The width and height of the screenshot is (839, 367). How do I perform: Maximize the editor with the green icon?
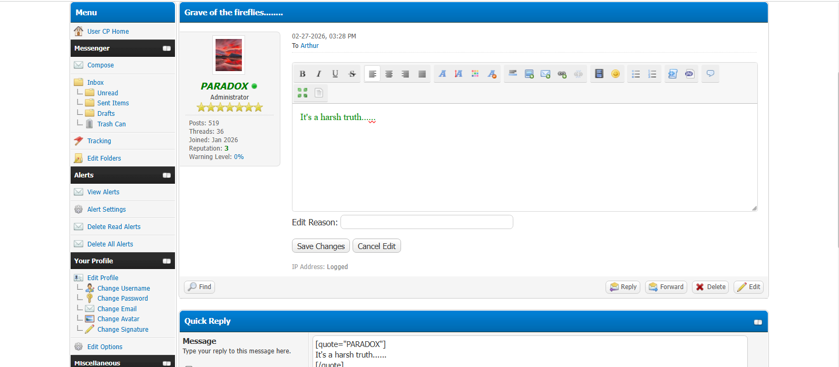coord(303,93)
